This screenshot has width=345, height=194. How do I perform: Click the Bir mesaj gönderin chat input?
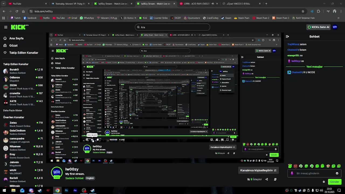point(314,173)
